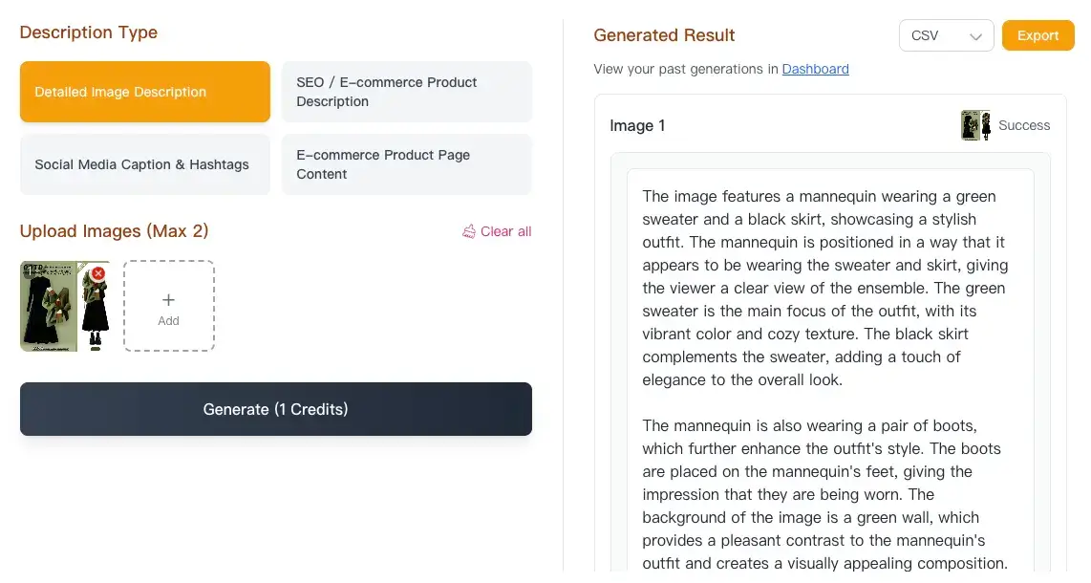Click the Export button
The width and height of the screenshot is (1091, 583).
1038,34
